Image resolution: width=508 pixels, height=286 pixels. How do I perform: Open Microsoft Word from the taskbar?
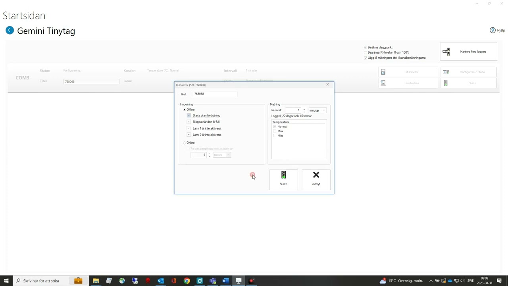click(225, 281)
